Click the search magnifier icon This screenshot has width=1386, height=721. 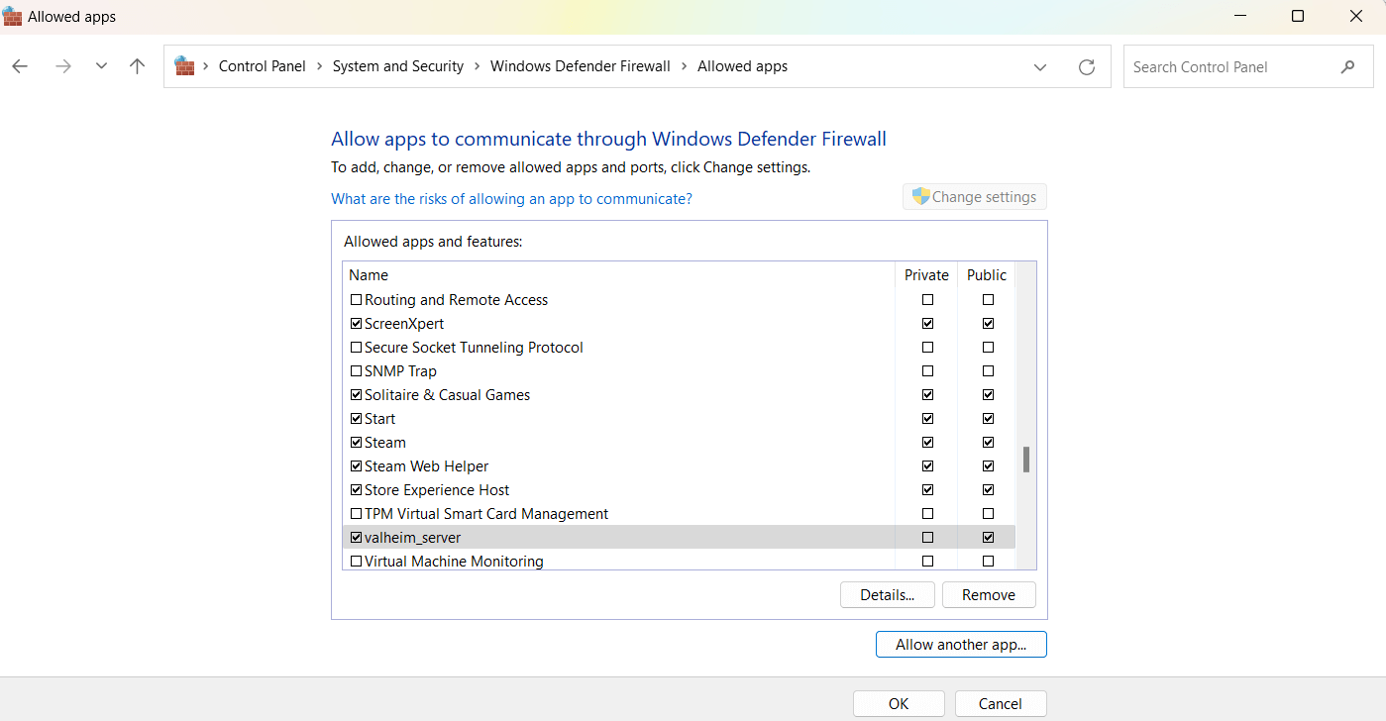coord(1347,67)
